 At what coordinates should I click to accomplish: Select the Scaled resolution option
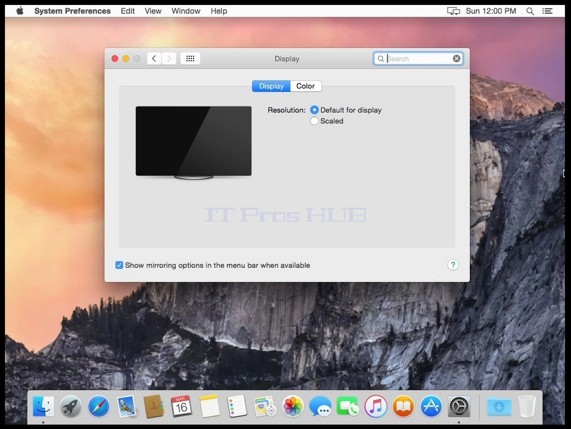tap(314, 121)
